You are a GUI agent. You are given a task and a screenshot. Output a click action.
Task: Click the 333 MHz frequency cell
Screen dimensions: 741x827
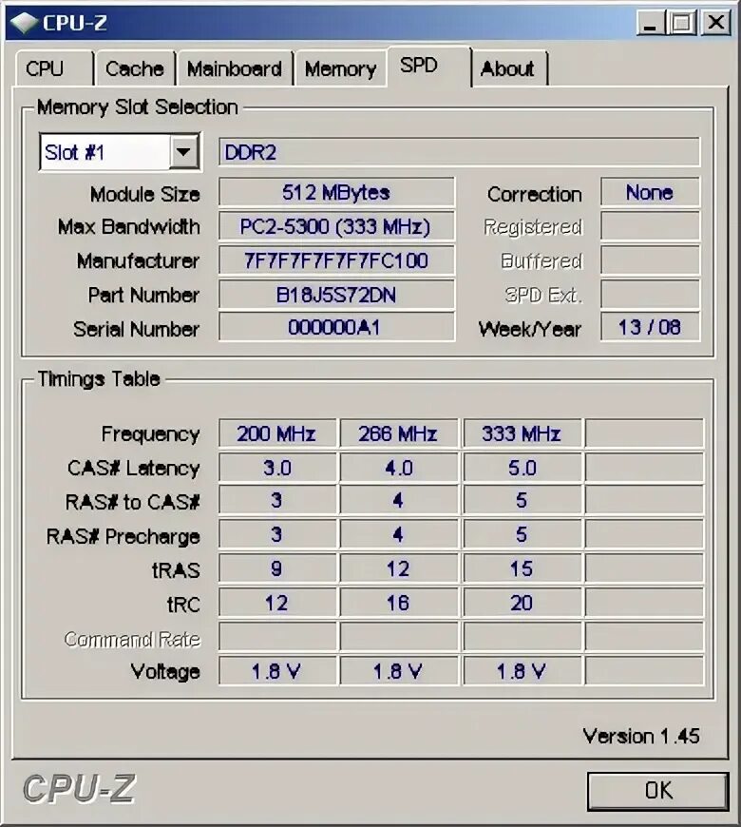click(x=522, y=433)
